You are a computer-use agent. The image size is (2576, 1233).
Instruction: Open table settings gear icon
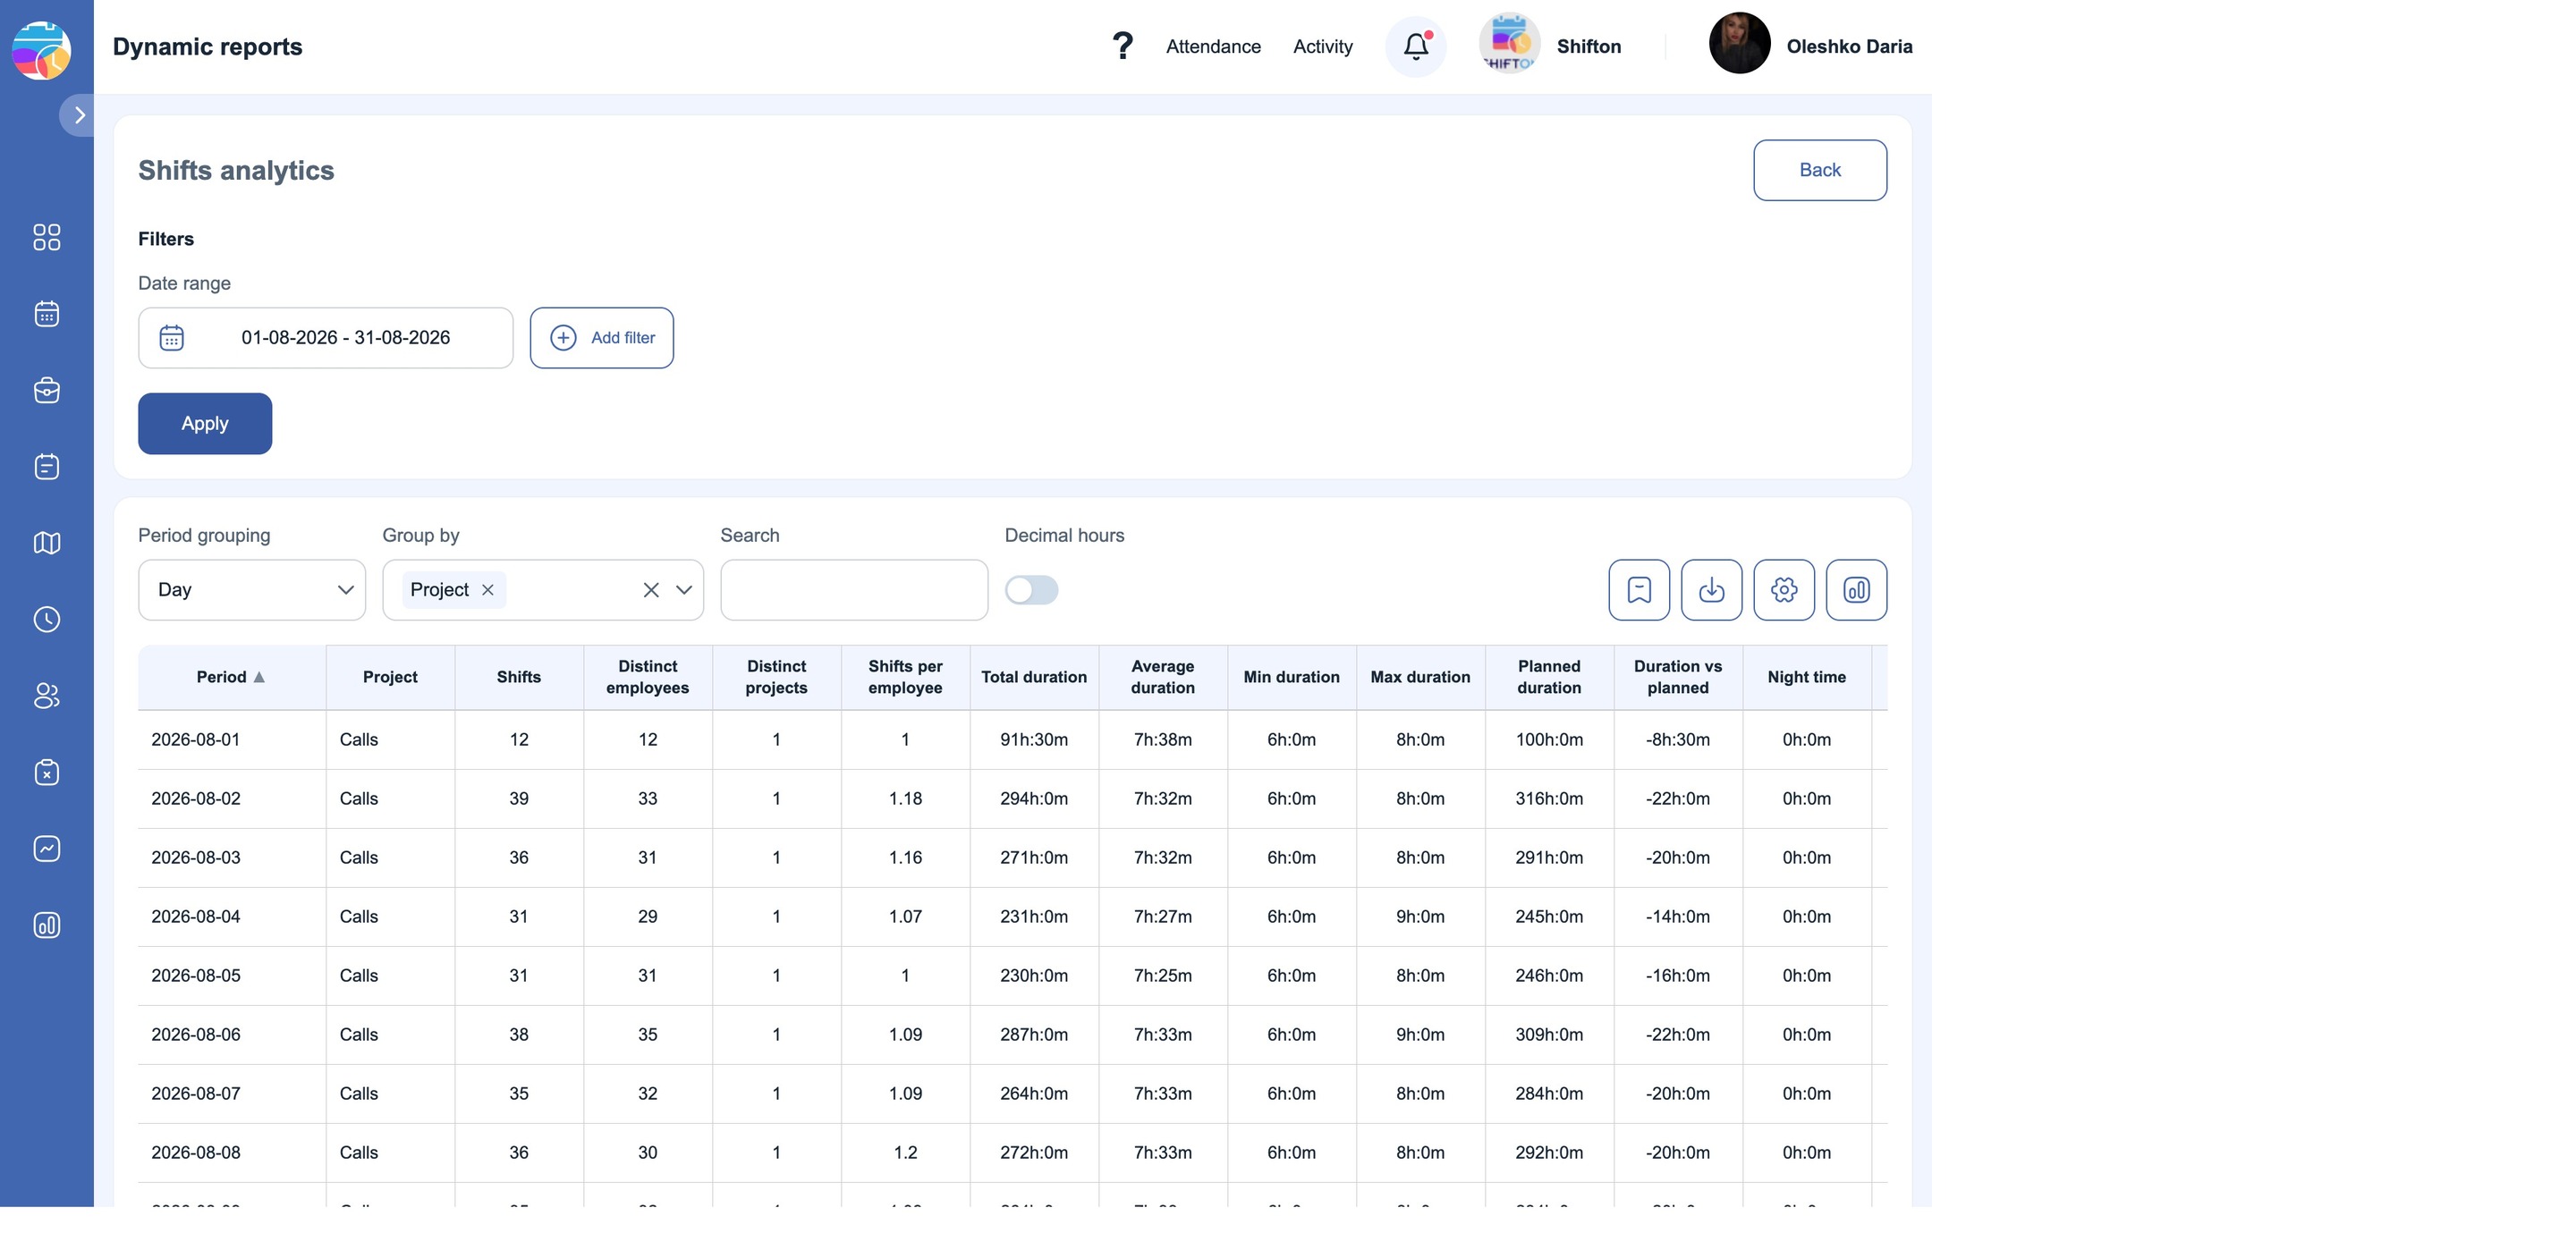tap(1783, 590)
